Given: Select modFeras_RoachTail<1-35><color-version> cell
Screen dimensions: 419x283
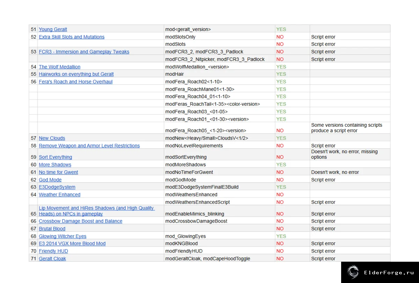Looking at the screenshot, I should tap(219, 104).
